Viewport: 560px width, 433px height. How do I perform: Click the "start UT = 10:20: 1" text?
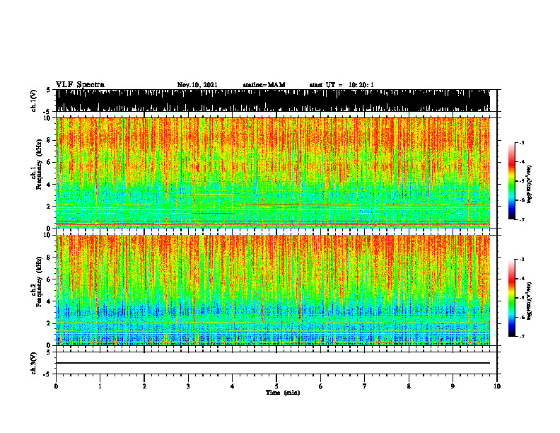[x=342, y=85]
